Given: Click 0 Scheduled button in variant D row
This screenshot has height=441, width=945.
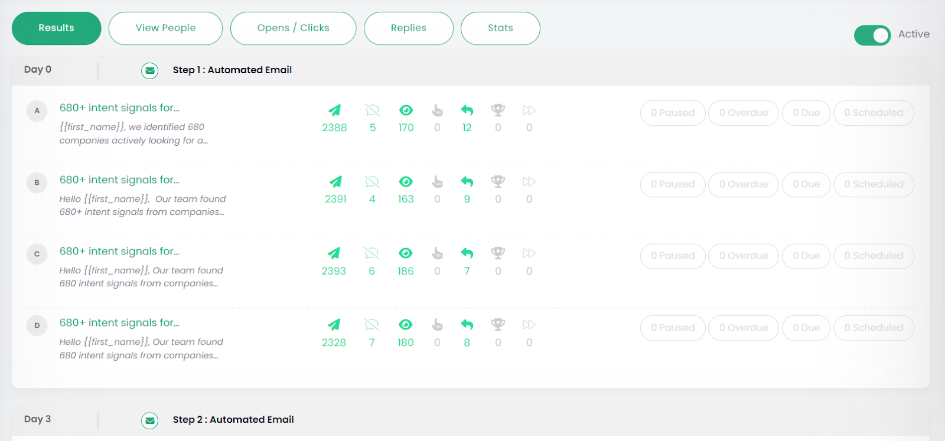Looking at the screenshot, I should 874,328.
